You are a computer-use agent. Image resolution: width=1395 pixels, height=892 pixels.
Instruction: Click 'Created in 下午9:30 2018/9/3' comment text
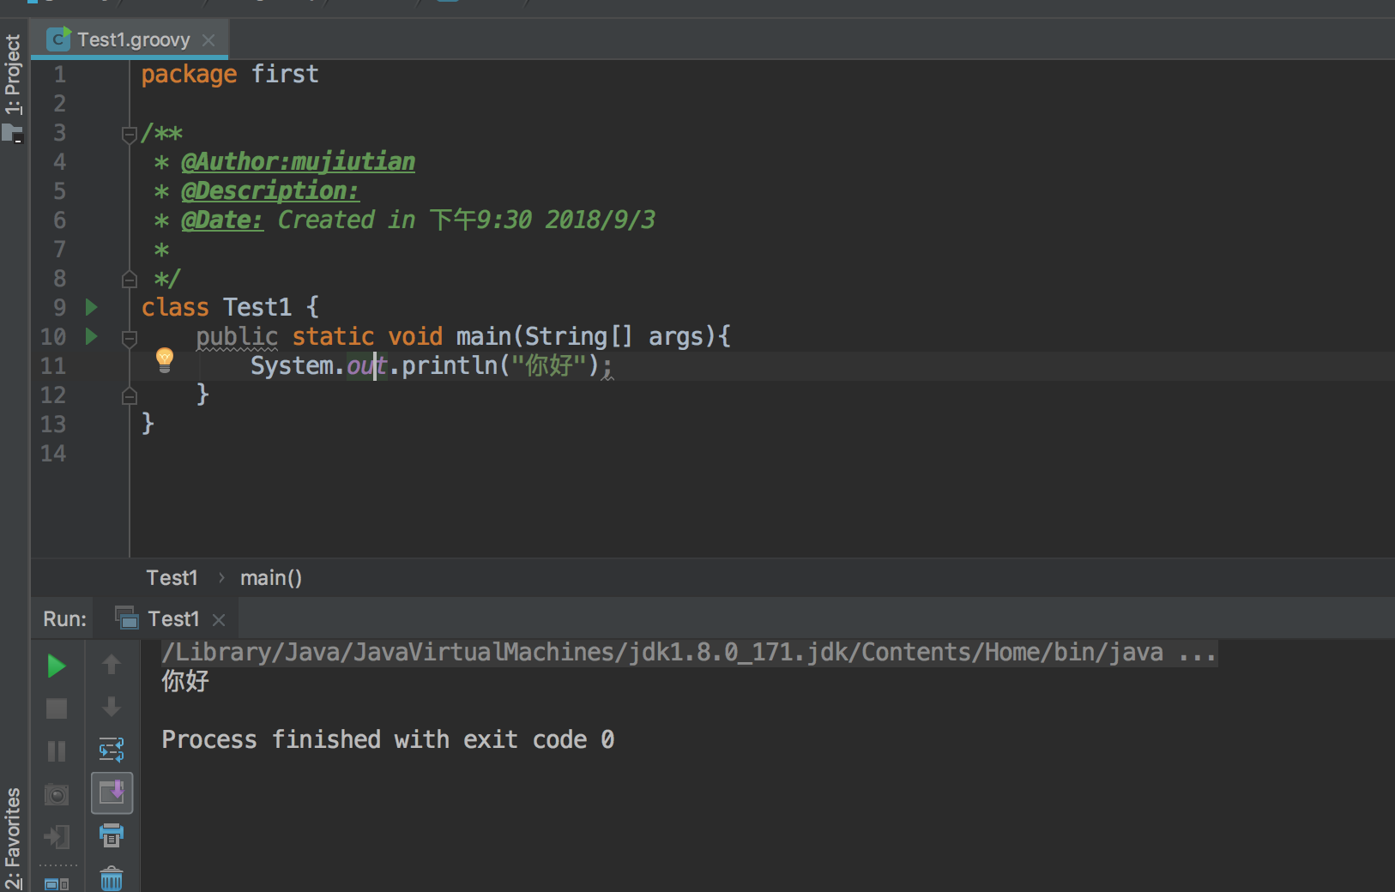coord(466,220)
